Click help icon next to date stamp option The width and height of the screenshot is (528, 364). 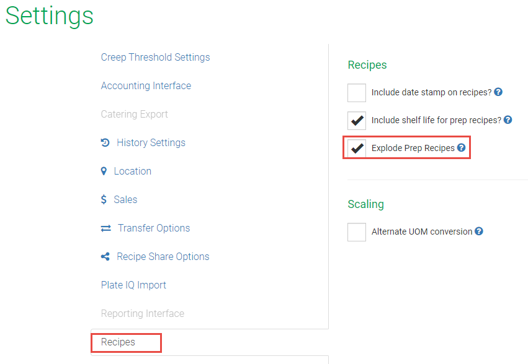point(498,92)
